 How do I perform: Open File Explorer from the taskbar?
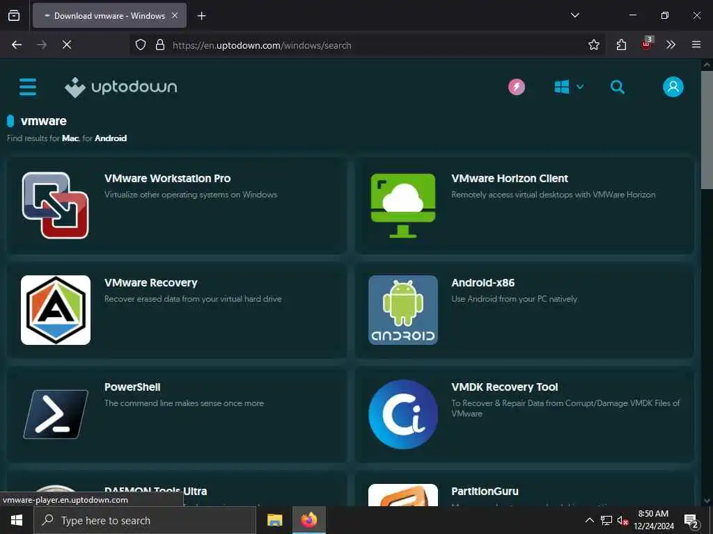[274, 520]
